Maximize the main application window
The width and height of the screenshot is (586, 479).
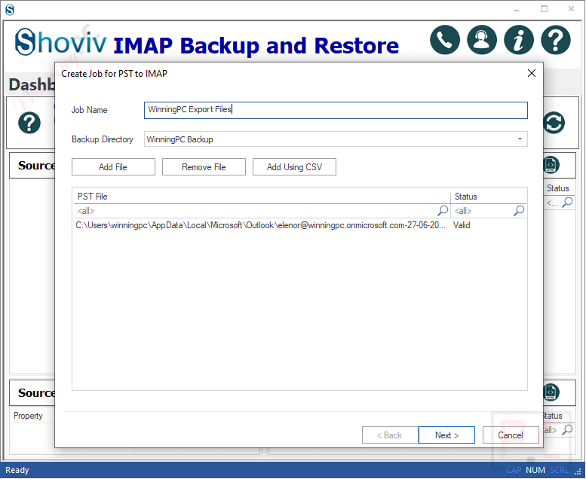tap(545, 9)
